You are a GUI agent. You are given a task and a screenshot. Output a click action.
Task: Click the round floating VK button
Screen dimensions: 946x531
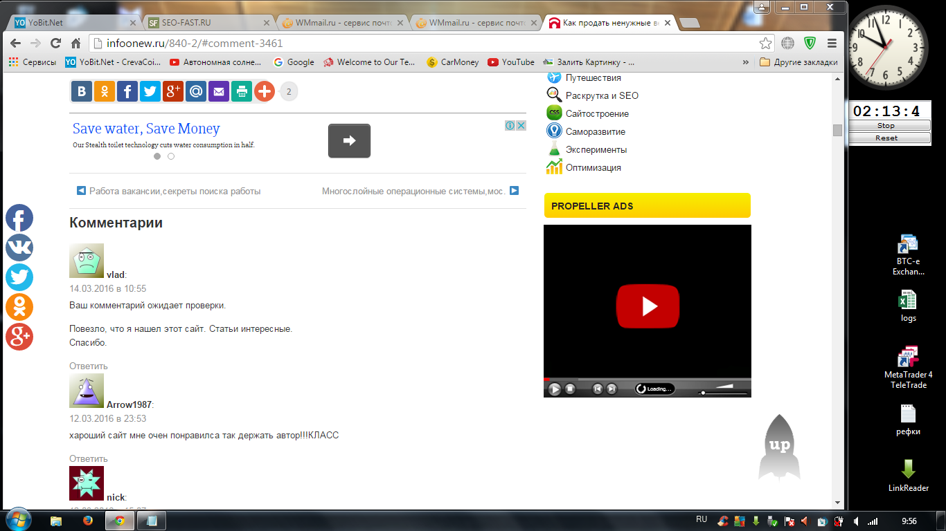click(x=19, y=248)
